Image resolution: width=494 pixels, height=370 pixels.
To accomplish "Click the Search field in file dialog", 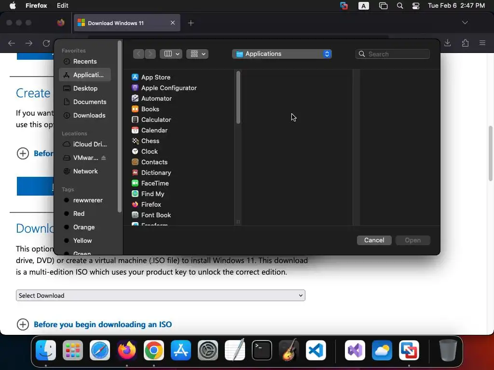I will pos(393,54).
